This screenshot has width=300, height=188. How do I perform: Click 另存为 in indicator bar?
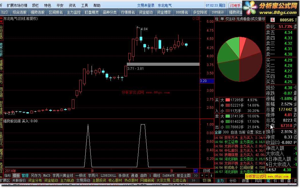pos(36,175)
